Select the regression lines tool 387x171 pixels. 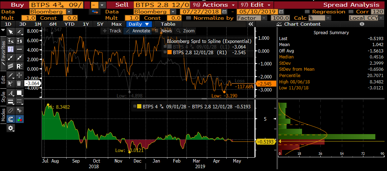click(x=19, y=66)
